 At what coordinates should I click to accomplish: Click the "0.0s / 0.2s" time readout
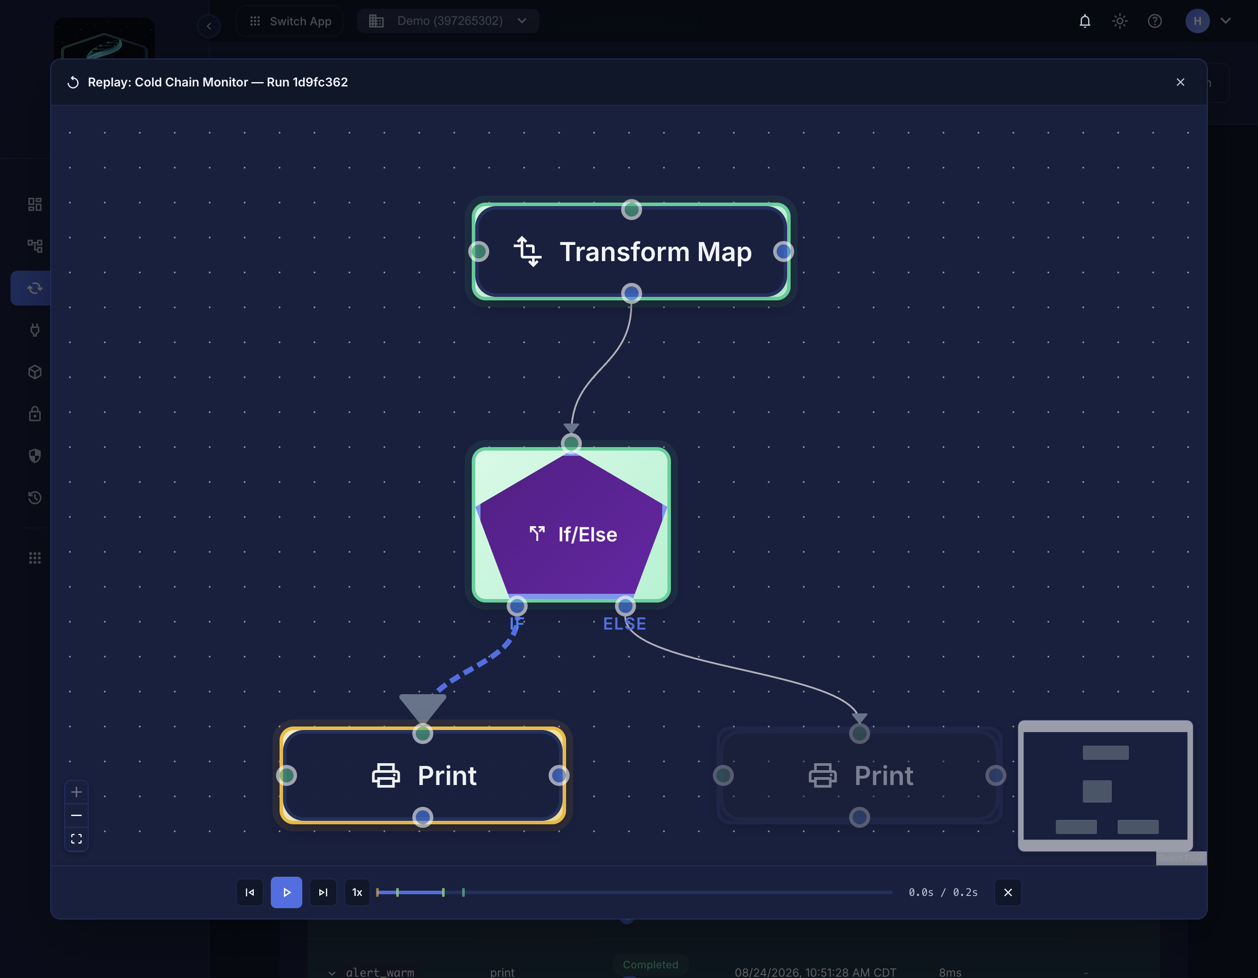(943, 892)
